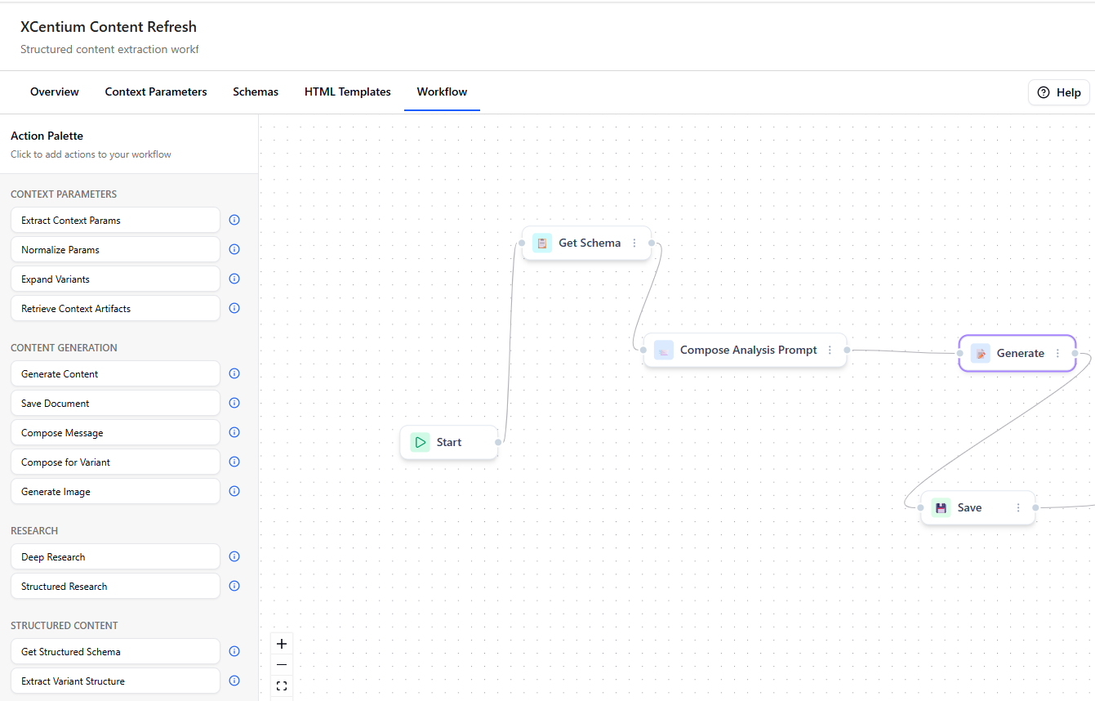1095x701 pixels.
Task: Click the Help button
Action: point(1058,92)
